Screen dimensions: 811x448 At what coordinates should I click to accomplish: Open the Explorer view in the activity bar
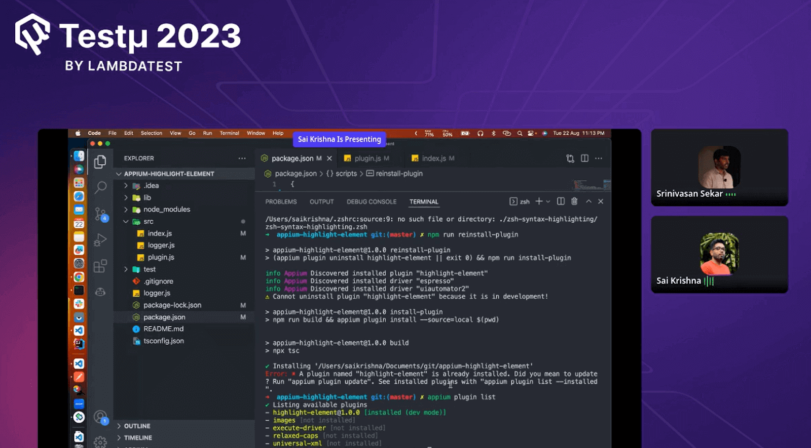pyautogui.click(x=100, y=162)
